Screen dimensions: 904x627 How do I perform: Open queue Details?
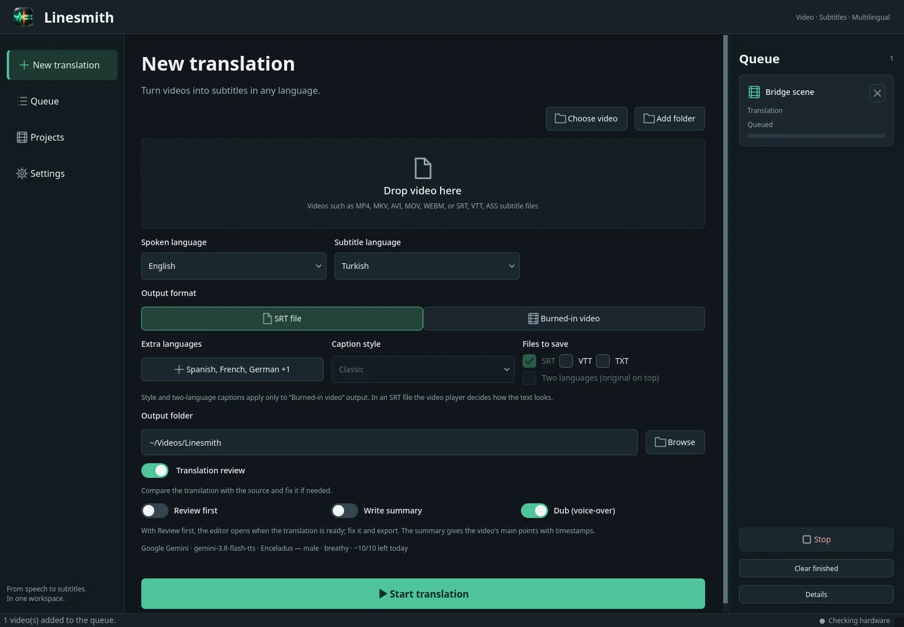pos(816,594)
